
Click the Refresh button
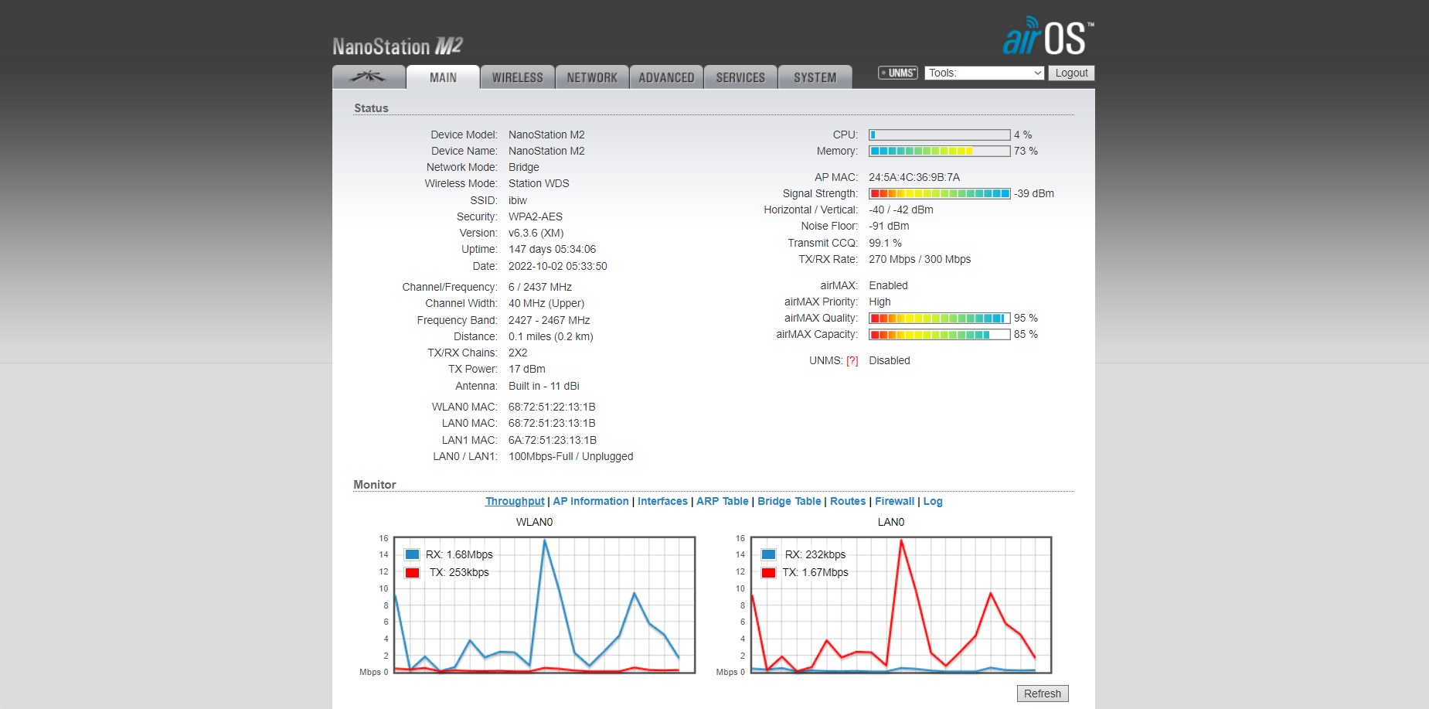1043,694
